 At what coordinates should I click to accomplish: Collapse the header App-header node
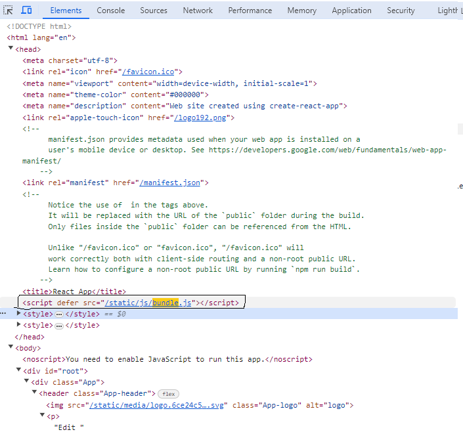[34, 392]
